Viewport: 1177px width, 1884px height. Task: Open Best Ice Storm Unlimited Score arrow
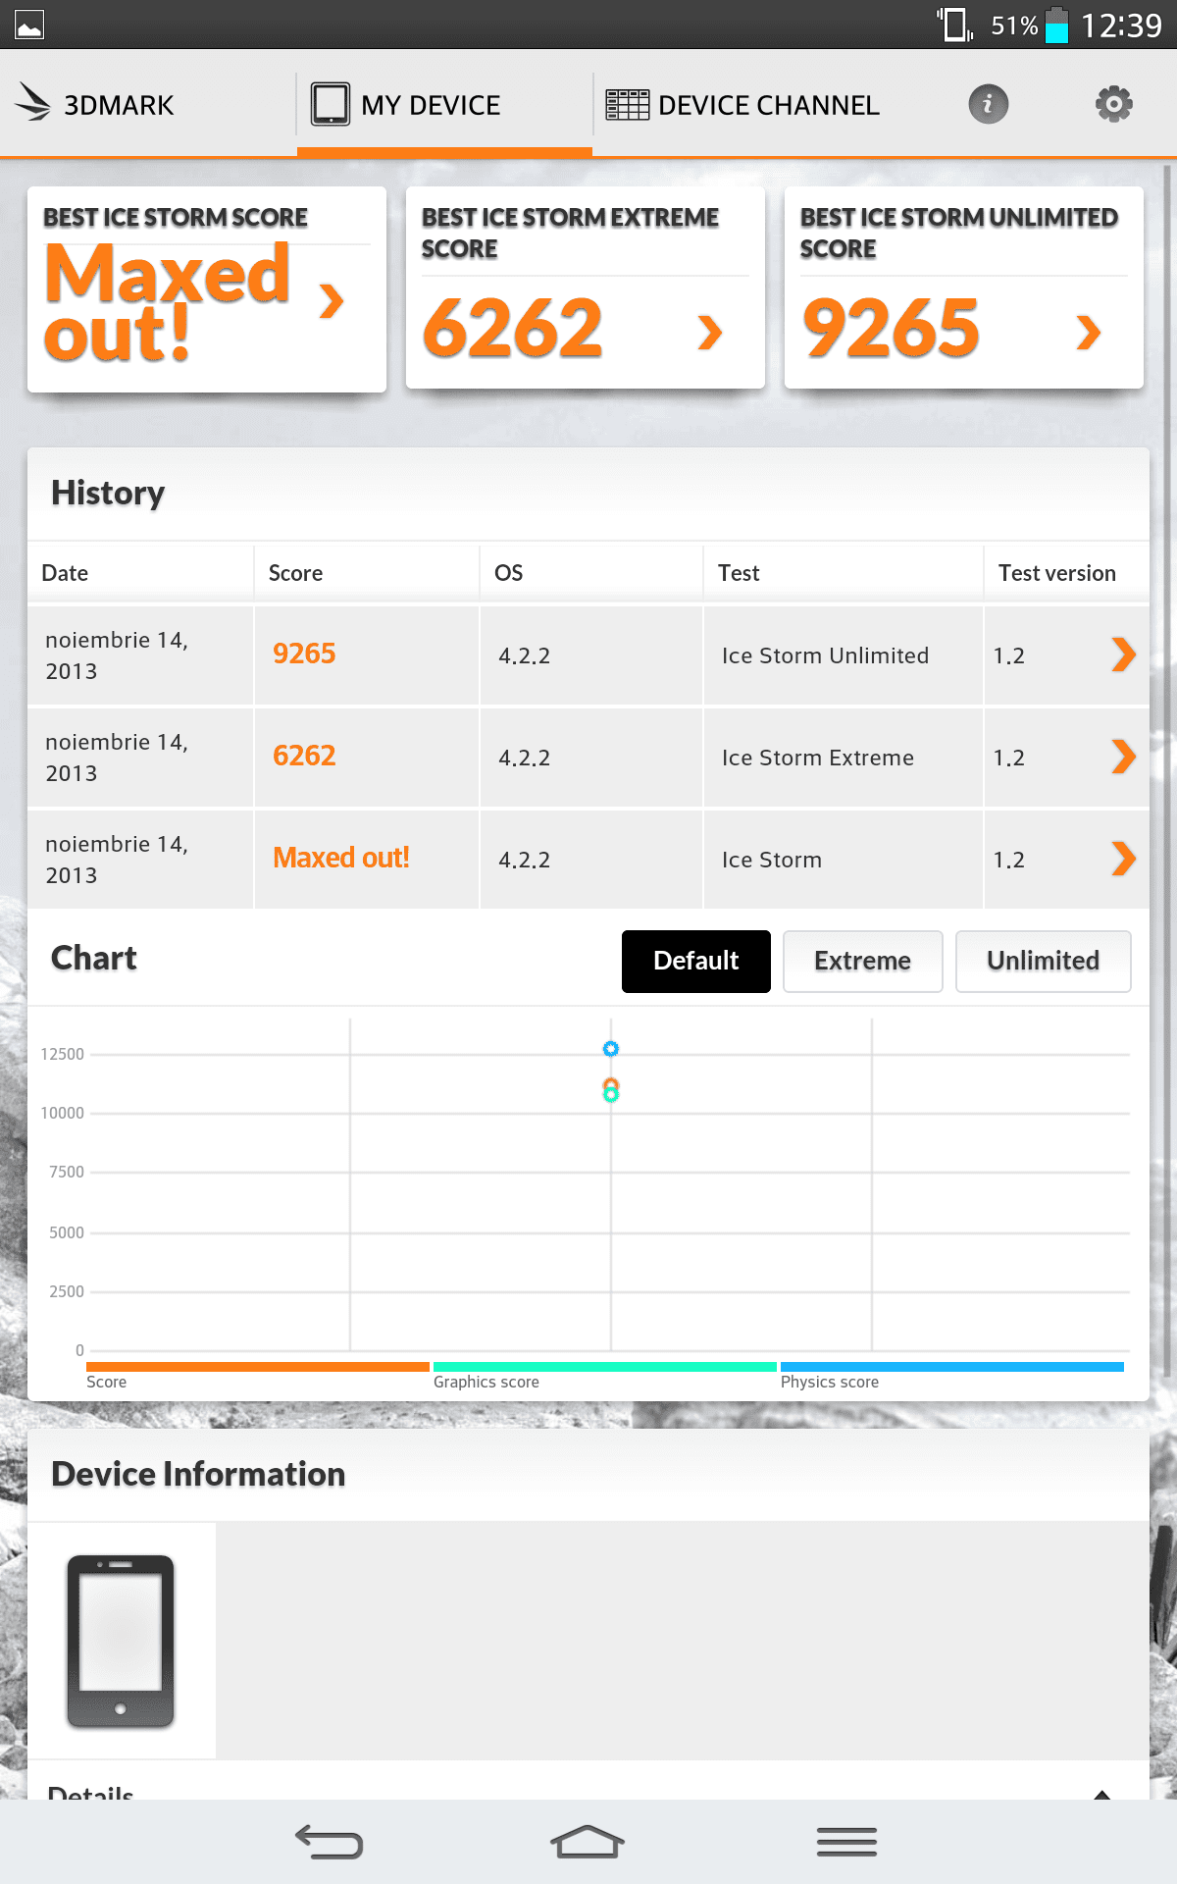[1089, 332]
